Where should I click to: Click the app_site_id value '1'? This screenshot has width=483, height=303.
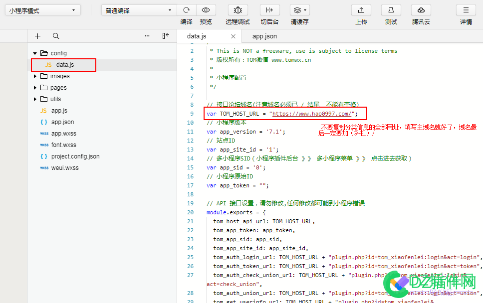tap(271, 150)
